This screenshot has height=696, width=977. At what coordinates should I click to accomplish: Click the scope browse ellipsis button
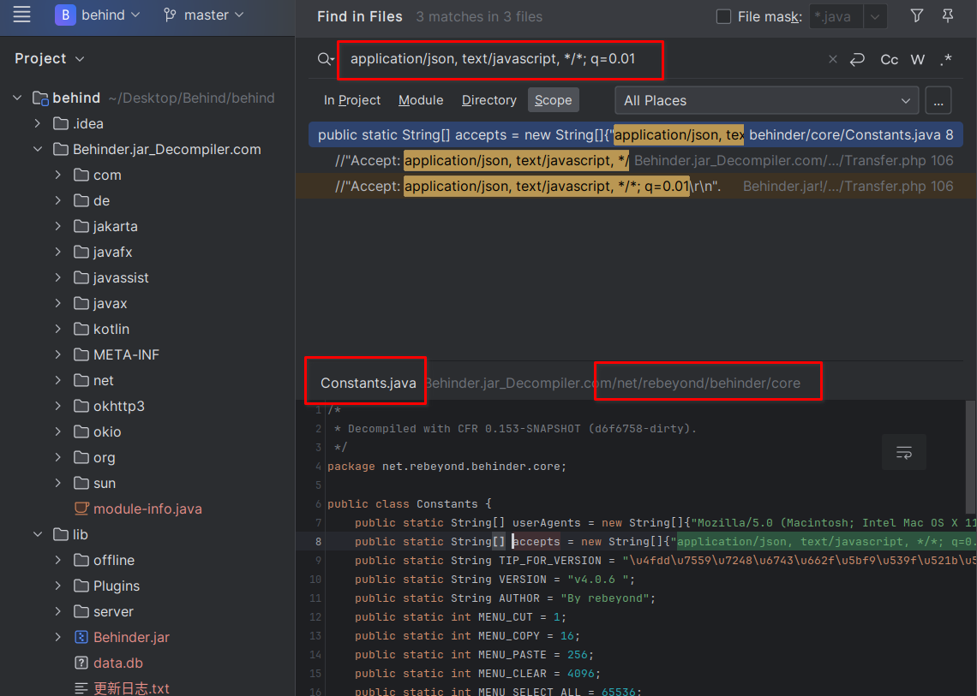938,100
